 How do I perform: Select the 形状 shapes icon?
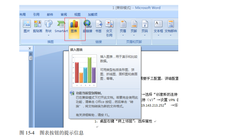[48, 27]
